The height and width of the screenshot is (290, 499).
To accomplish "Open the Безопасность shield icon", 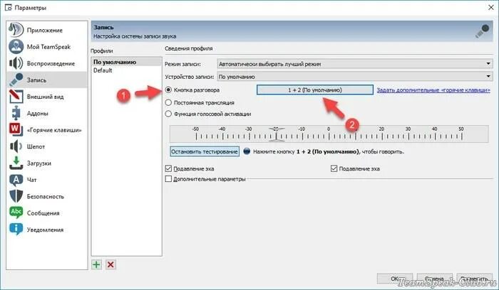I will pos(16,196).
